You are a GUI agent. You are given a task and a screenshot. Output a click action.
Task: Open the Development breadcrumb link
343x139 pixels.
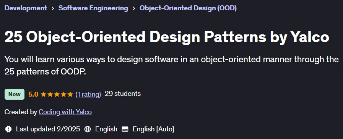tap(26, 8)
